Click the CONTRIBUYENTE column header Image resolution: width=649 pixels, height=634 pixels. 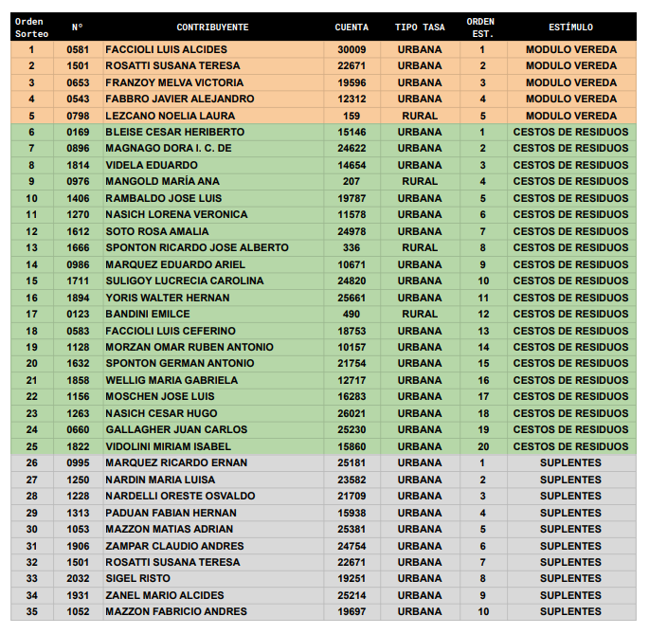pyautogui.click(x=212, y=27)
